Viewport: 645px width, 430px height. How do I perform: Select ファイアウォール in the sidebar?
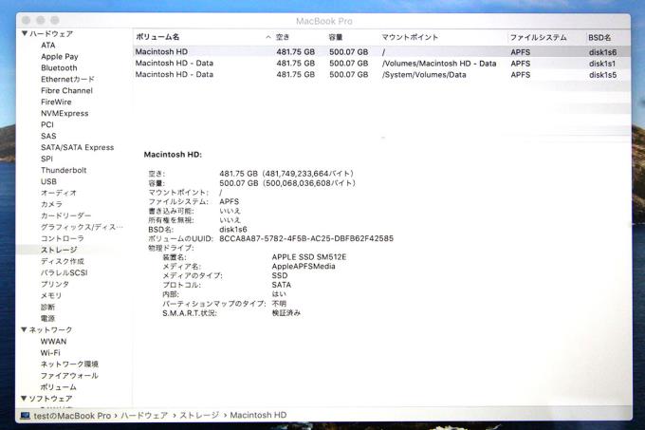(x=69, y=376)
